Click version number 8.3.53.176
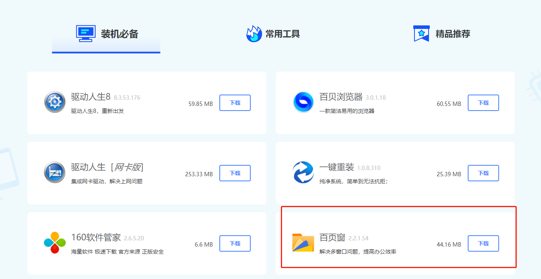 (x=127, y=98)
